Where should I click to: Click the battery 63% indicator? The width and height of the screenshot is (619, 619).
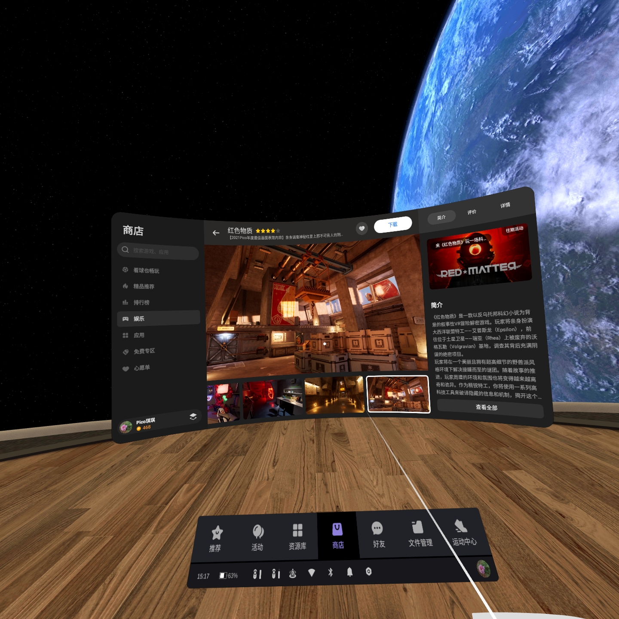[x=229, y=576]
